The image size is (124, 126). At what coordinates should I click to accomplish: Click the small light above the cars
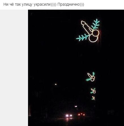tap(76, 106)
